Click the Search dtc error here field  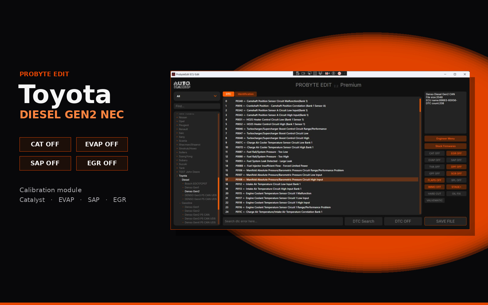283,221
